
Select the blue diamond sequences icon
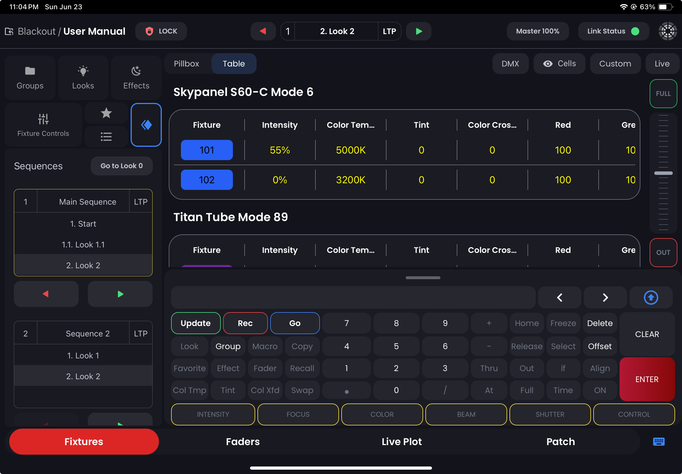(146, 125)
